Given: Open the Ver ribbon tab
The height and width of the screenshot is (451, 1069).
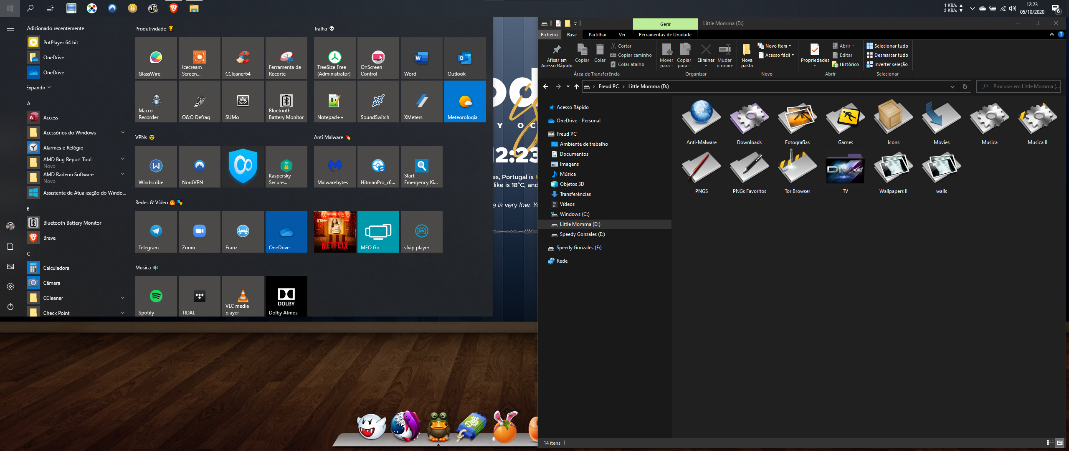Looking at the screenshot, I should click(622, 35).
